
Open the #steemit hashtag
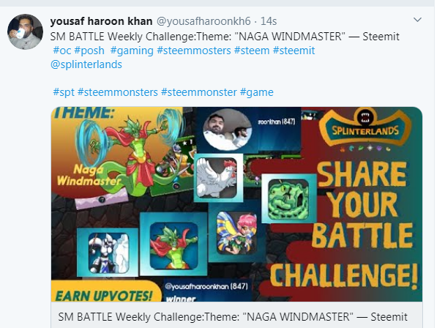click(x=293, y=51)
